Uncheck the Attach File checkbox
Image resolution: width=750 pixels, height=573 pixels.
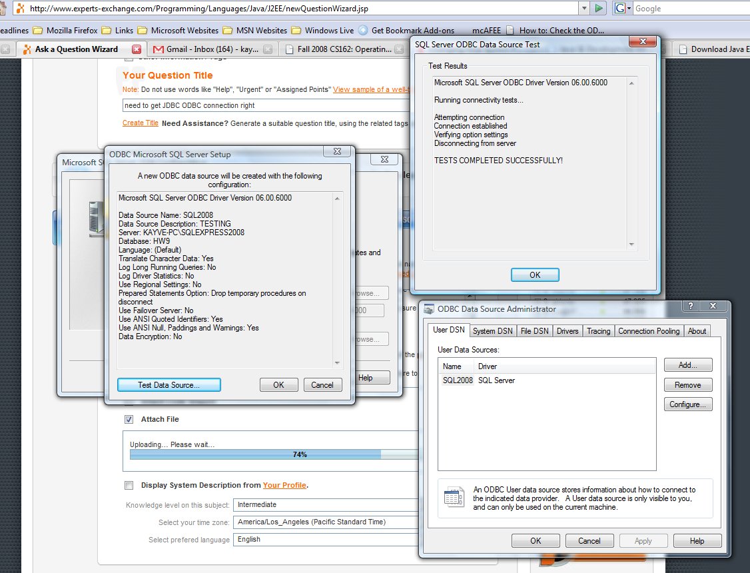point(129,420)
